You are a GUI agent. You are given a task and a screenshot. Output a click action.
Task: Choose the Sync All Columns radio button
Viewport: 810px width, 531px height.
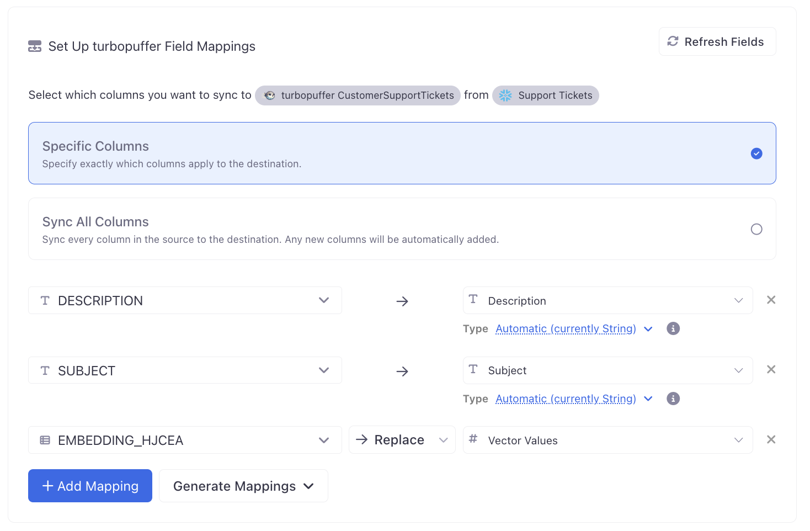click(756, 229)
